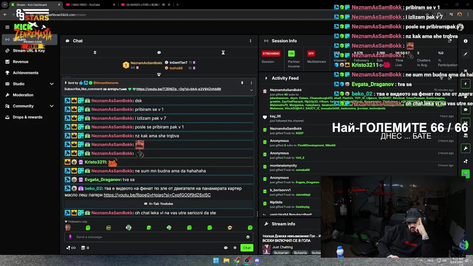
Task: Toggle the Partner Income ON switch
Action: (x=292, y=54)
